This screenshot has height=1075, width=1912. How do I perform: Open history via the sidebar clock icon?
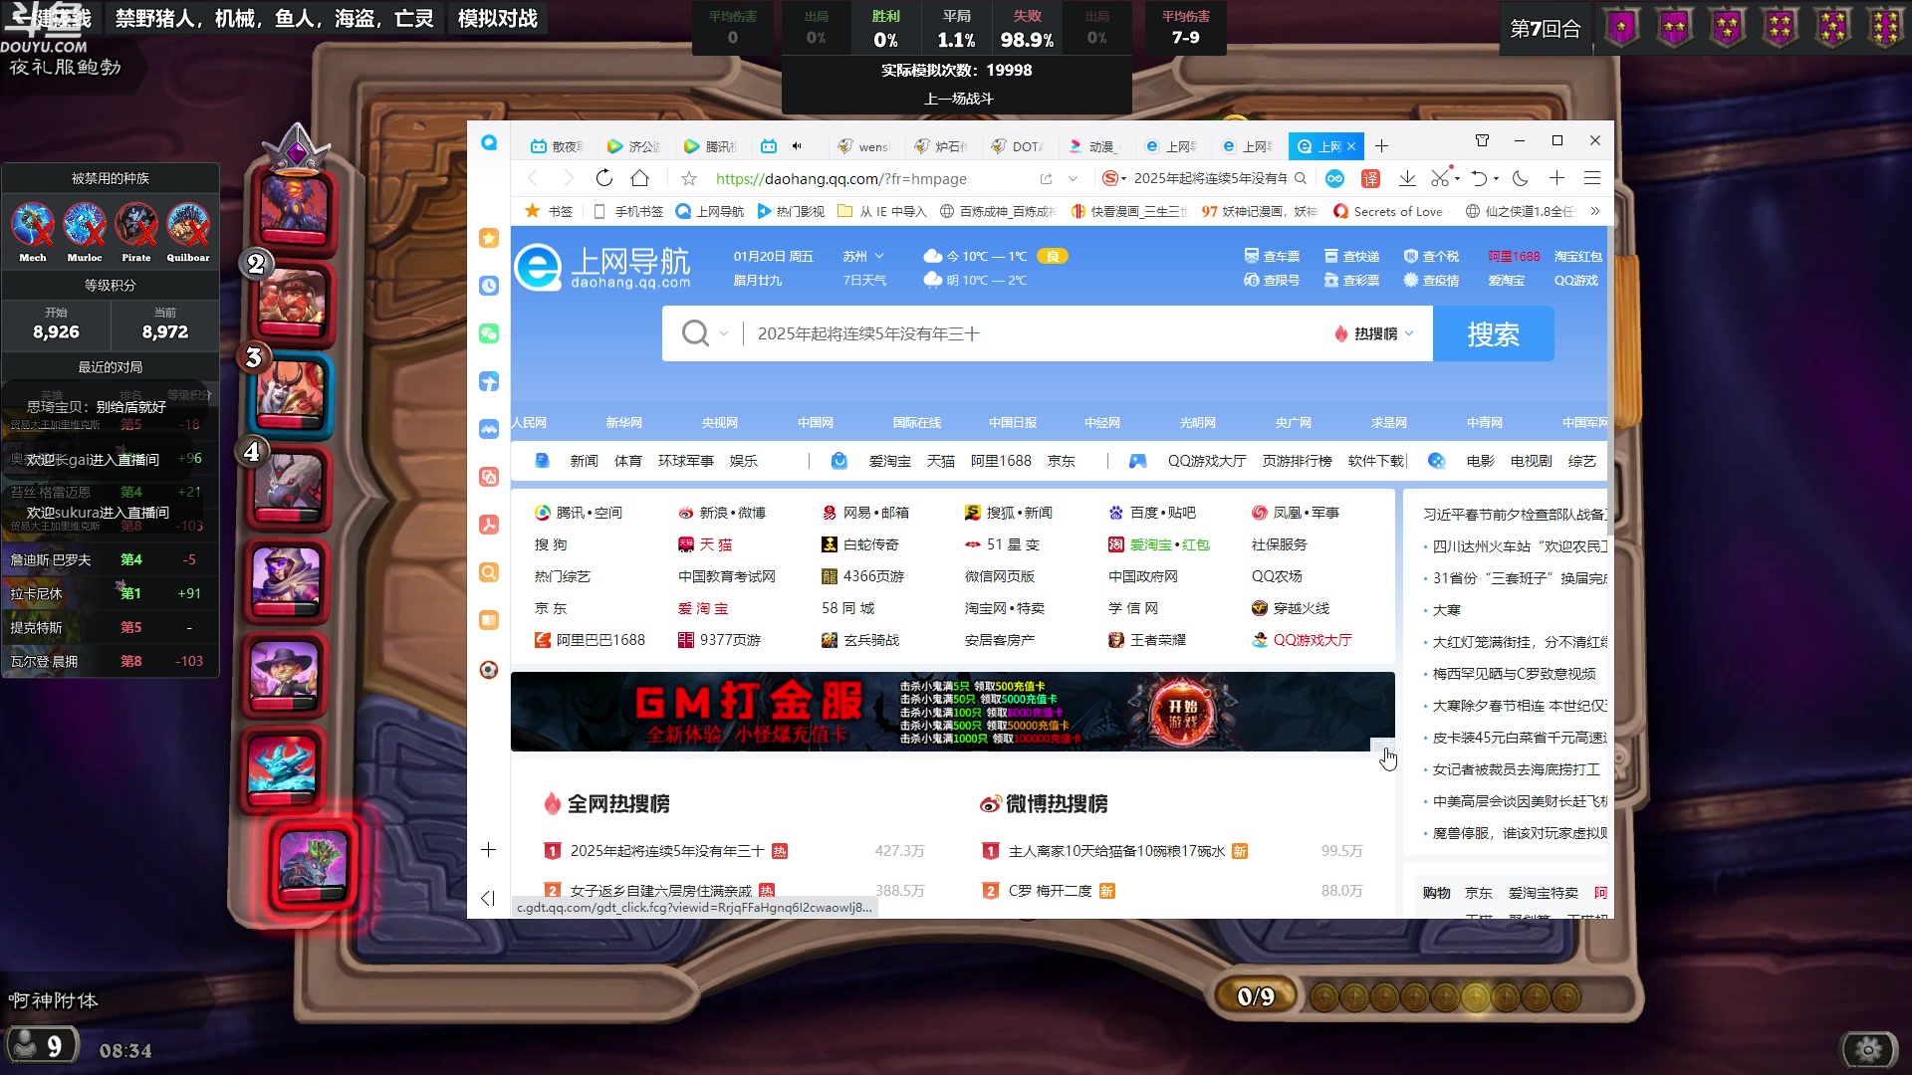tap(488, 286)
